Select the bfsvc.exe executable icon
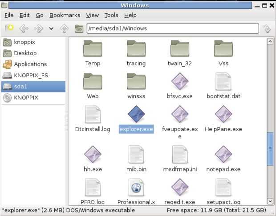276x216 pixels. click(x=180, y=81)
